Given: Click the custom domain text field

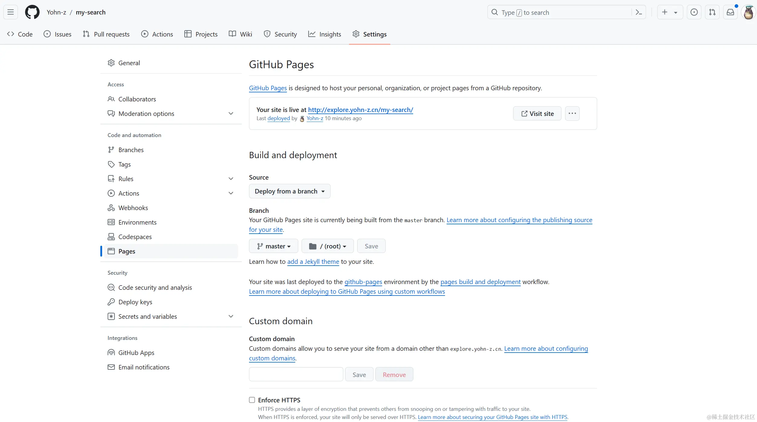Looking at the screenshot, I should 296,375.
